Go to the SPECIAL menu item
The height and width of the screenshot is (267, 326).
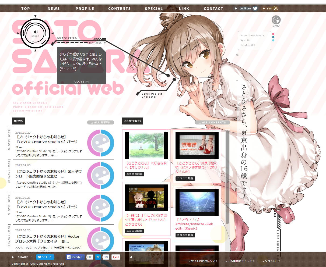(x=154, y=9)
